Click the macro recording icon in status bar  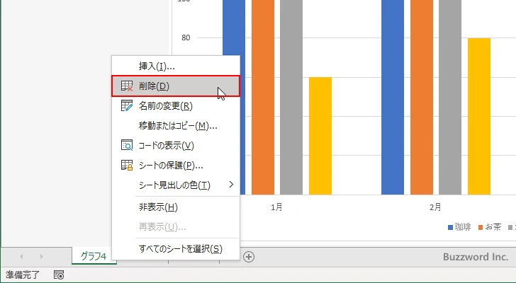(x=59, y=275)
